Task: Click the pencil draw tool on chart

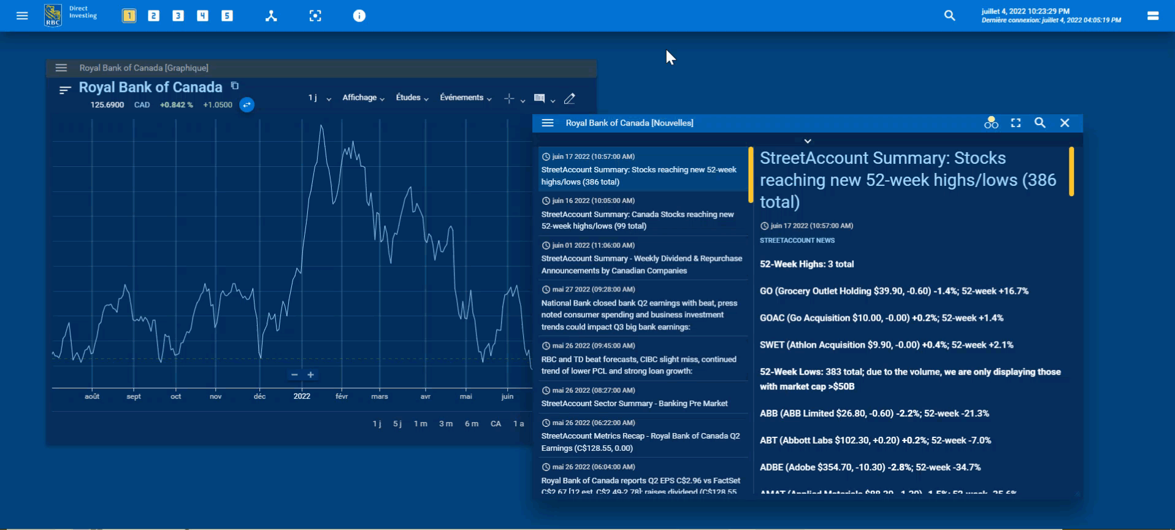Action: [570, 98]
